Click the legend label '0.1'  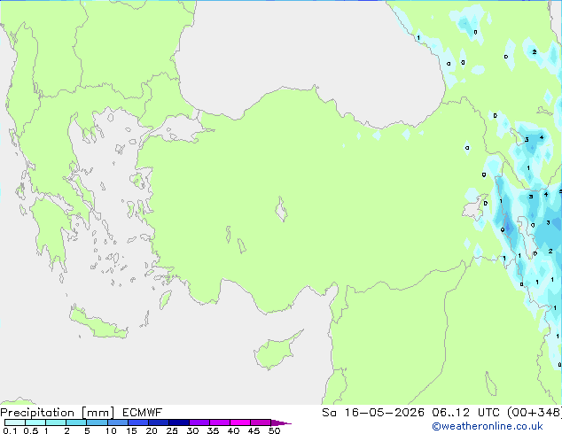pyautogui.click(x=10, y=430)
